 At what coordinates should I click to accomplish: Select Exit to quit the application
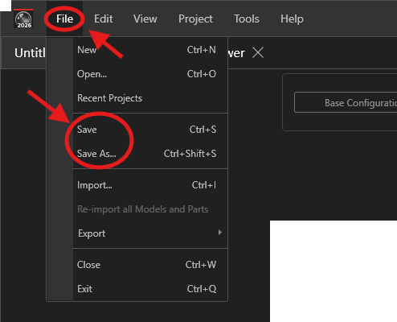(150, 289)
